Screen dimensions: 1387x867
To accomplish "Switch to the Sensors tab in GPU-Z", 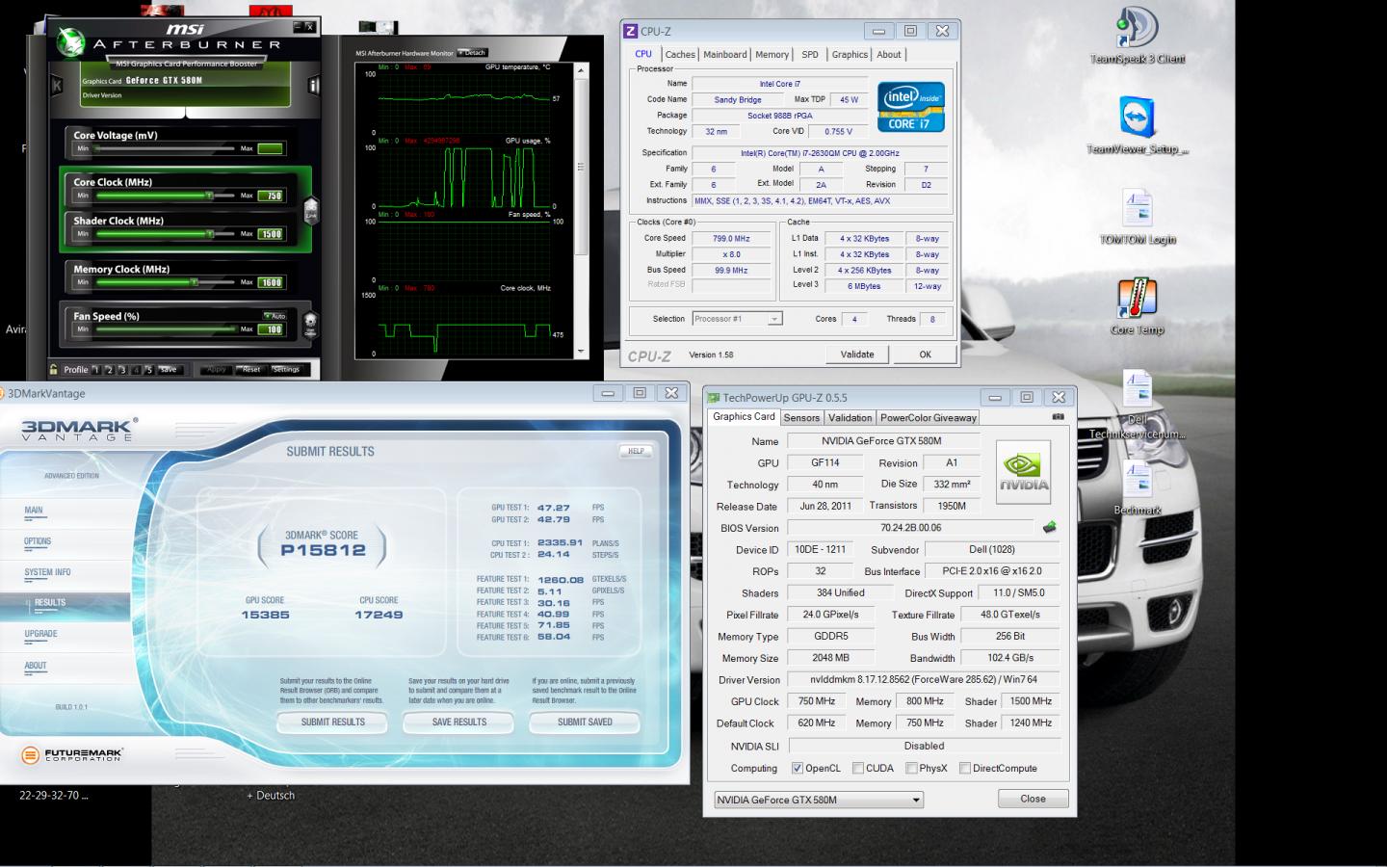I will [x=801, y=417].
